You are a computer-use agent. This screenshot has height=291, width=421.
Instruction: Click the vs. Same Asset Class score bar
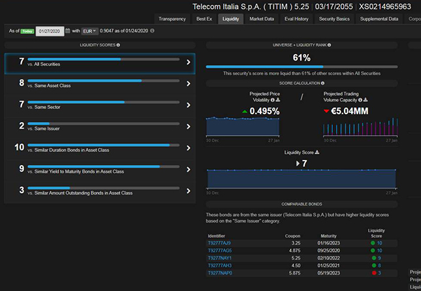104,81
